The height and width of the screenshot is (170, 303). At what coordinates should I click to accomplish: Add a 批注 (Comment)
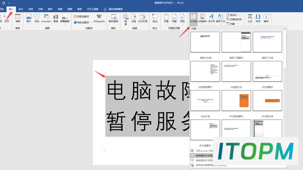point(155,19)
